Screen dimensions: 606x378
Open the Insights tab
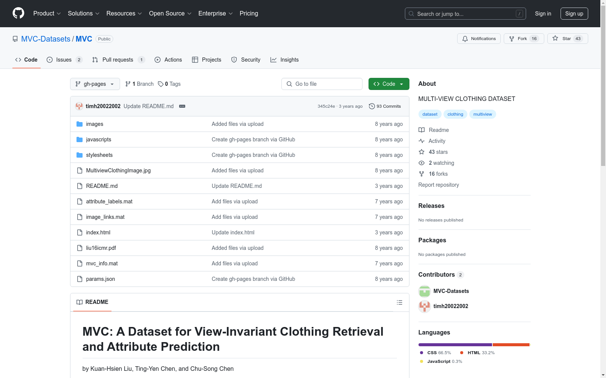(284, 60)
